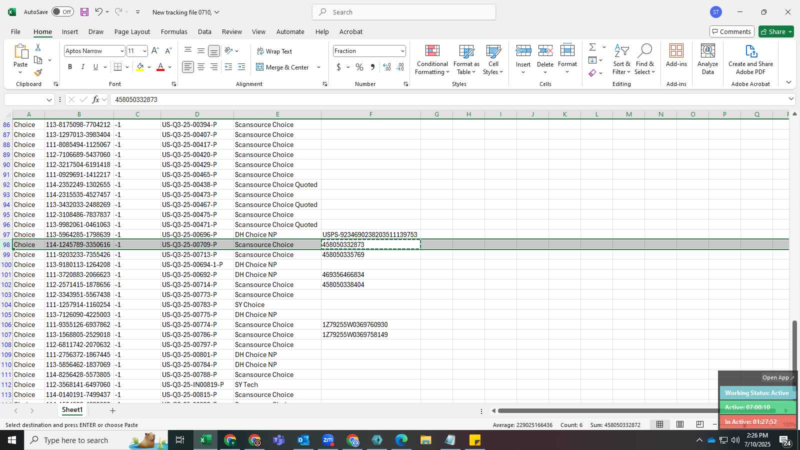Image resolution: width=800 pixels, height=450 pixels.
Task: Click the Decrease Decimal icon
Action: click(x=400, y=67)
